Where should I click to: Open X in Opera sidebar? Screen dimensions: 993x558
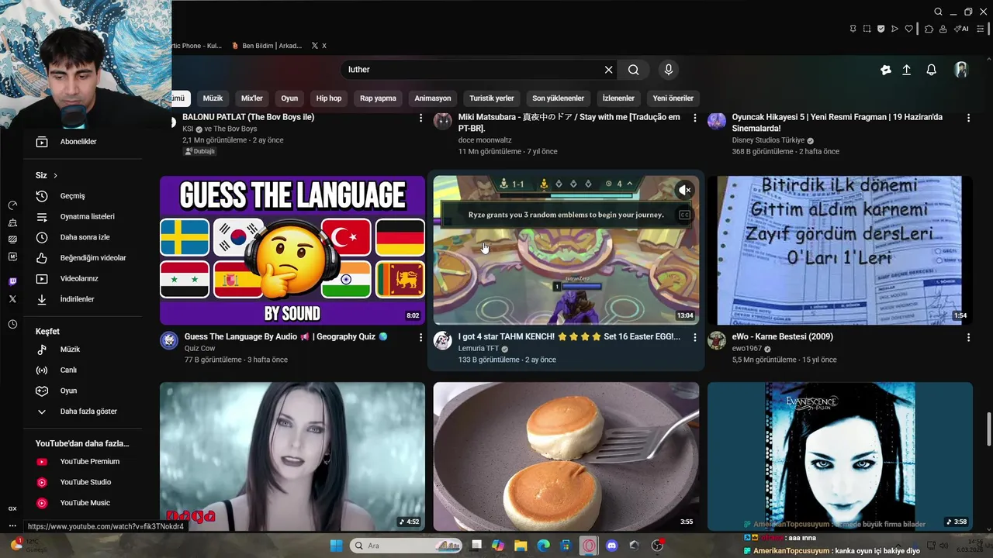pyautogui.click(x=12, y=298)
